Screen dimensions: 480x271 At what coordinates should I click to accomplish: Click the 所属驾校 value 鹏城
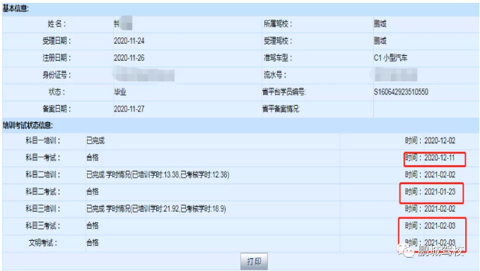(x=380, y=24)
